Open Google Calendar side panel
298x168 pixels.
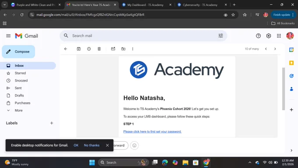click(291, 50)
